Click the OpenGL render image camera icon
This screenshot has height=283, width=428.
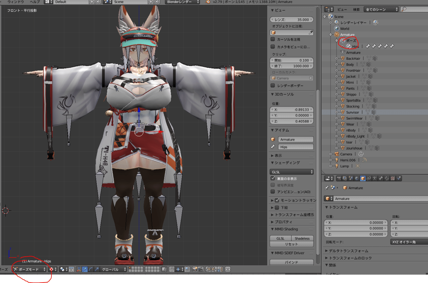point(194,269)
